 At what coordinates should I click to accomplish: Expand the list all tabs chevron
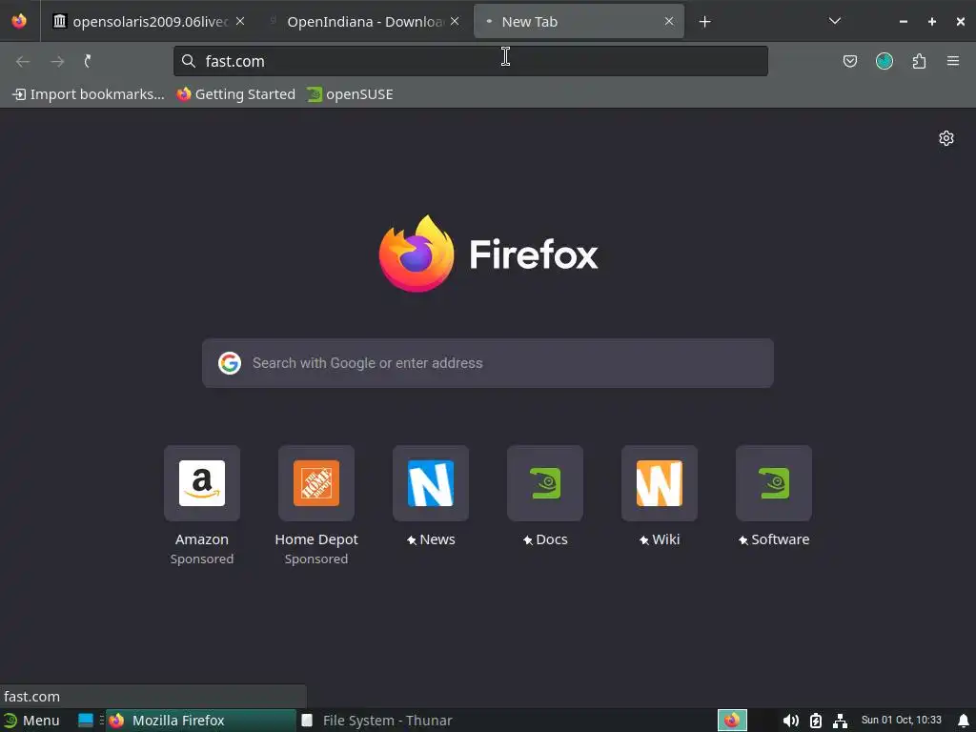click(835, 21)
